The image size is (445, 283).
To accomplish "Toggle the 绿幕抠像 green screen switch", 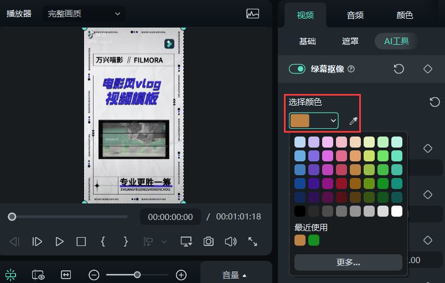I will tap(297, 69).
